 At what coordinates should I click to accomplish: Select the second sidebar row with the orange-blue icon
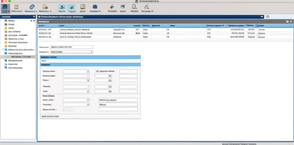[18, 25]
